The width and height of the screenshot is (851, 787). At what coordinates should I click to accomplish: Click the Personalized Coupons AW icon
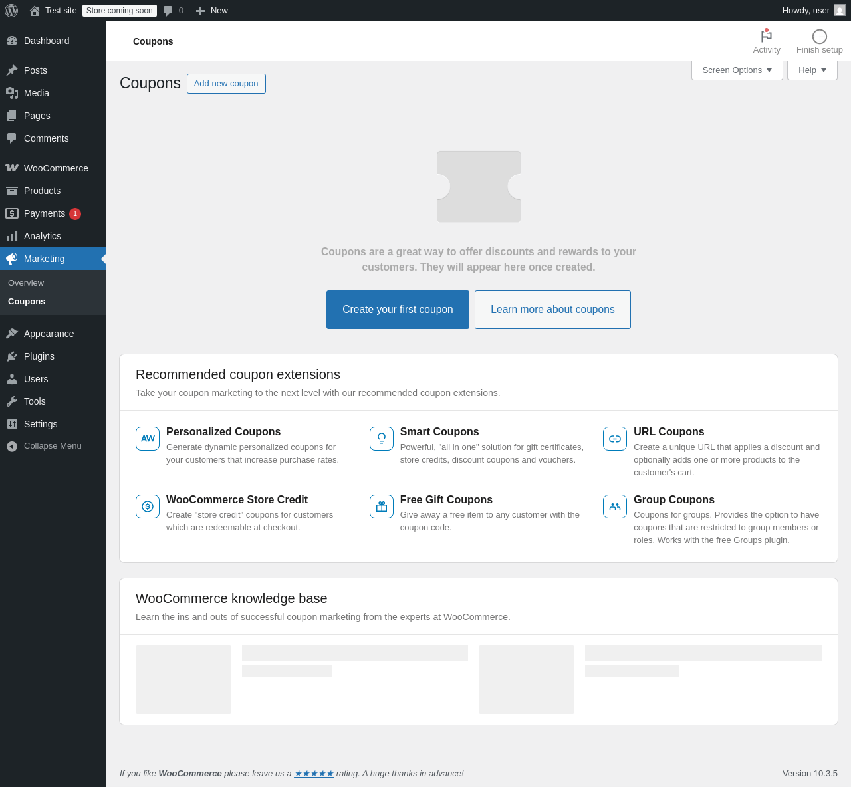(x=148, y=439)
